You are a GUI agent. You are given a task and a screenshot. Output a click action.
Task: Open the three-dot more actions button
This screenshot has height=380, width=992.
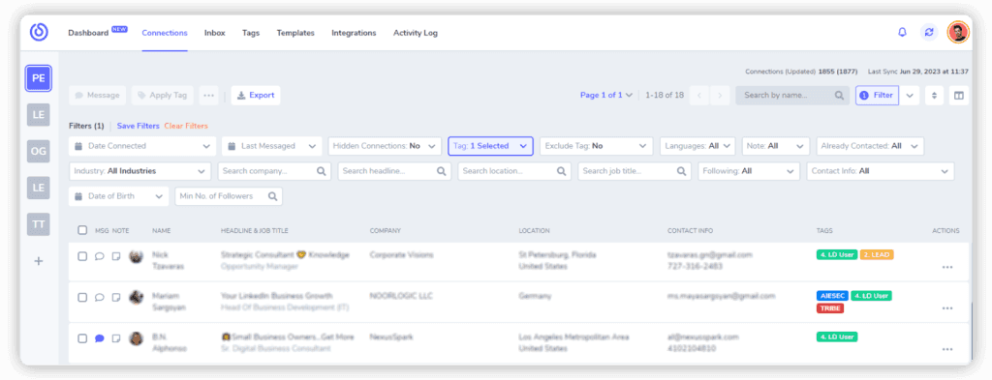pos(208,96)
